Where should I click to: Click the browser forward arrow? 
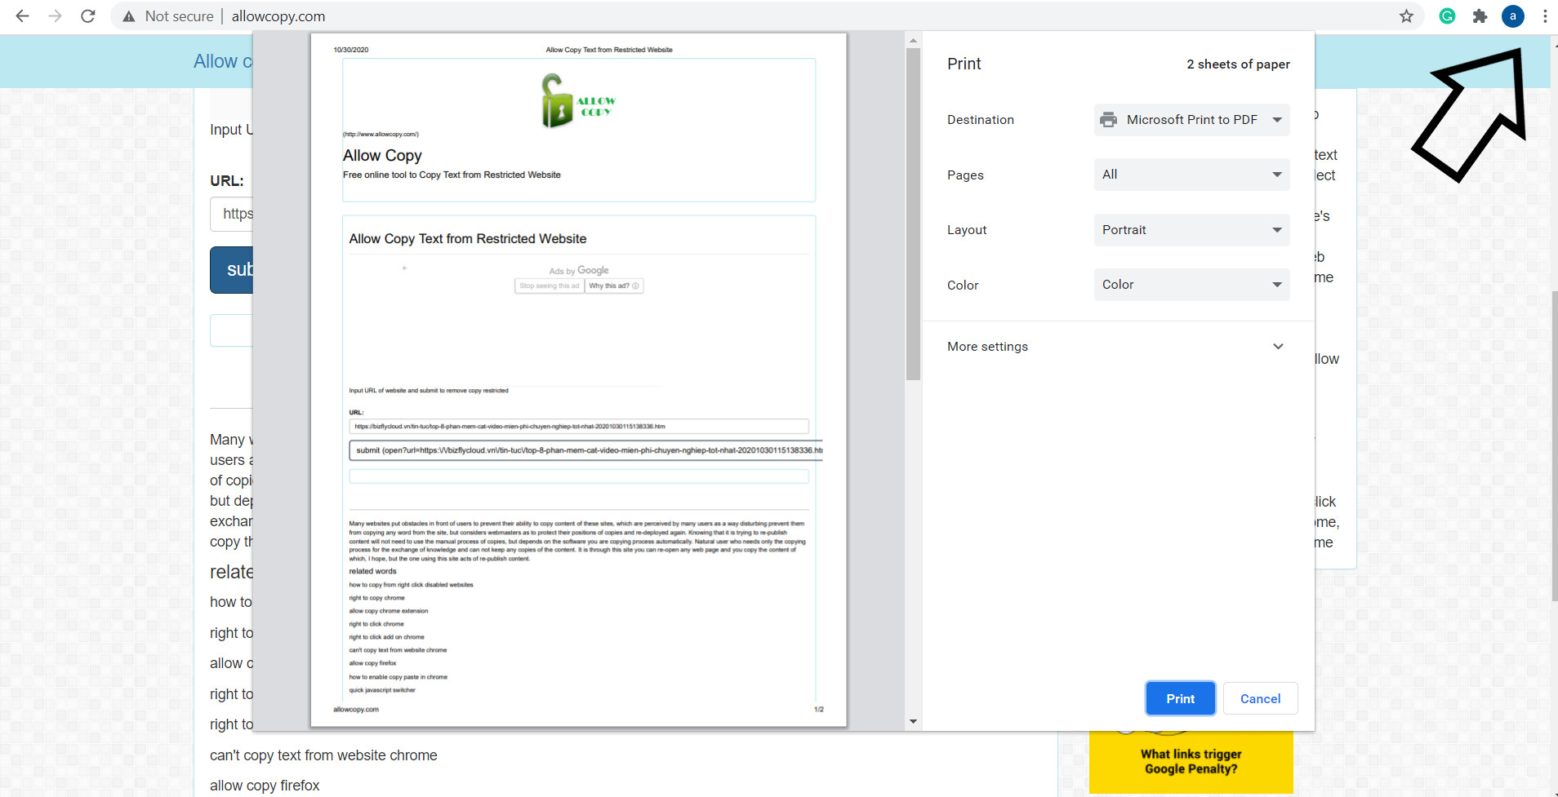55,16
